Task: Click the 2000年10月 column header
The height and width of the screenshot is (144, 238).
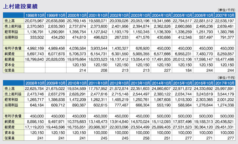Action: 77,15
